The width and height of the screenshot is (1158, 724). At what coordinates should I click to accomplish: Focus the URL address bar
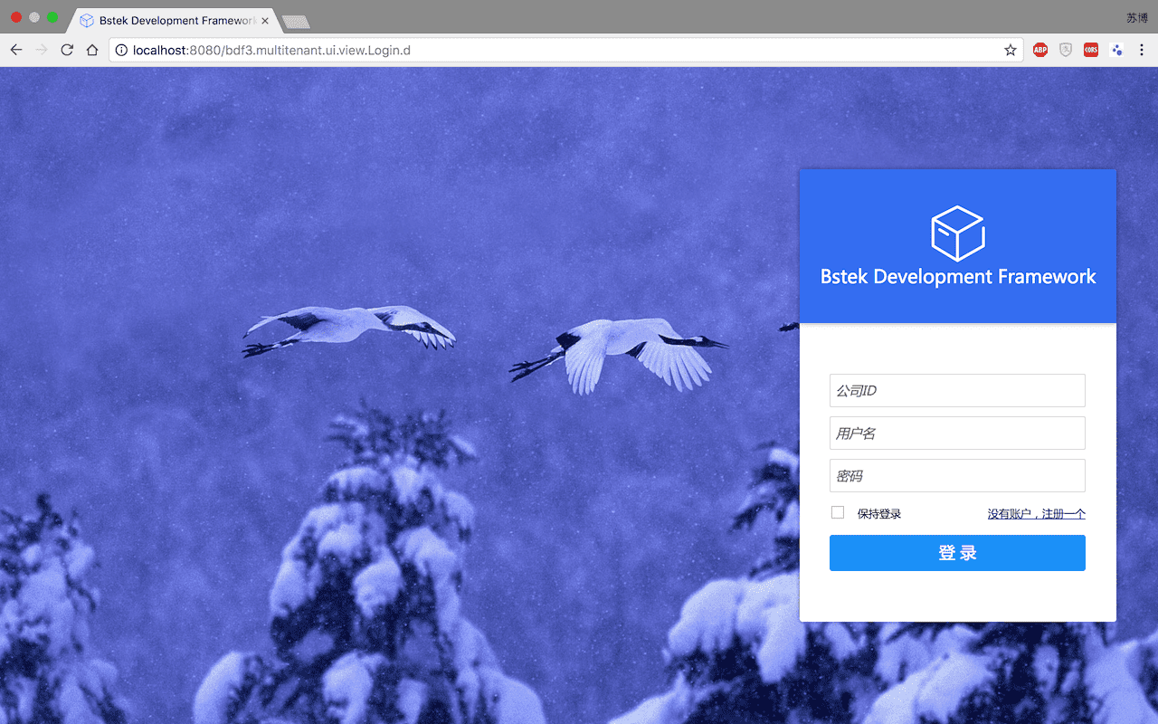click(565, 50)
